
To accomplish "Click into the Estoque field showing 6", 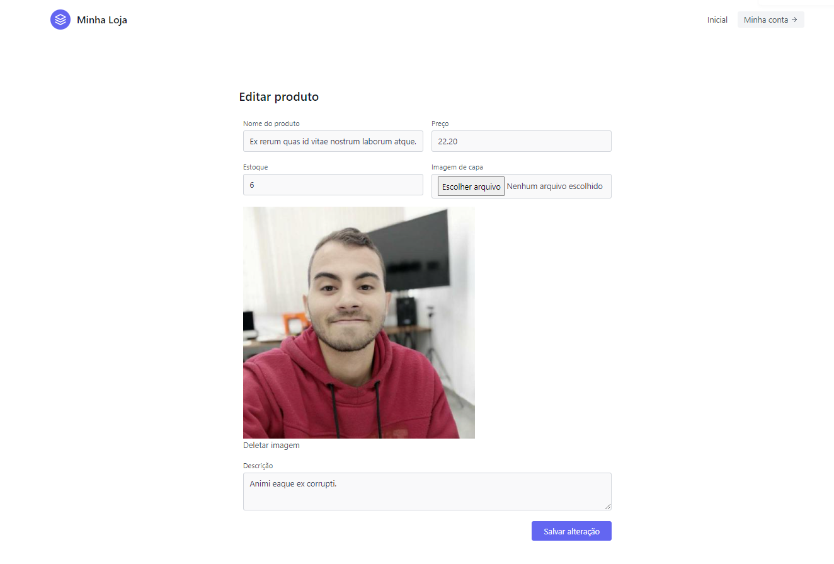I will (333, 185).
